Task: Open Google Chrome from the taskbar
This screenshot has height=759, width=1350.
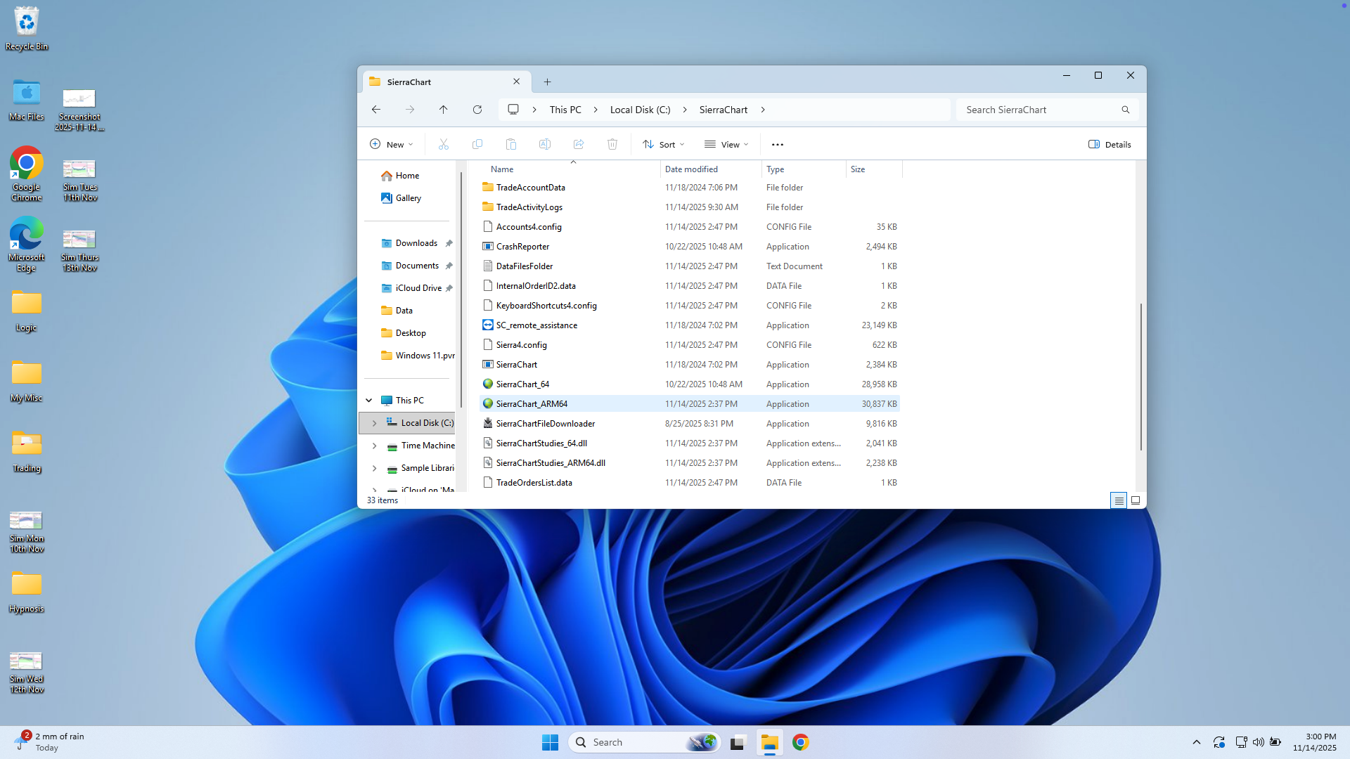Action: point(800,742)
